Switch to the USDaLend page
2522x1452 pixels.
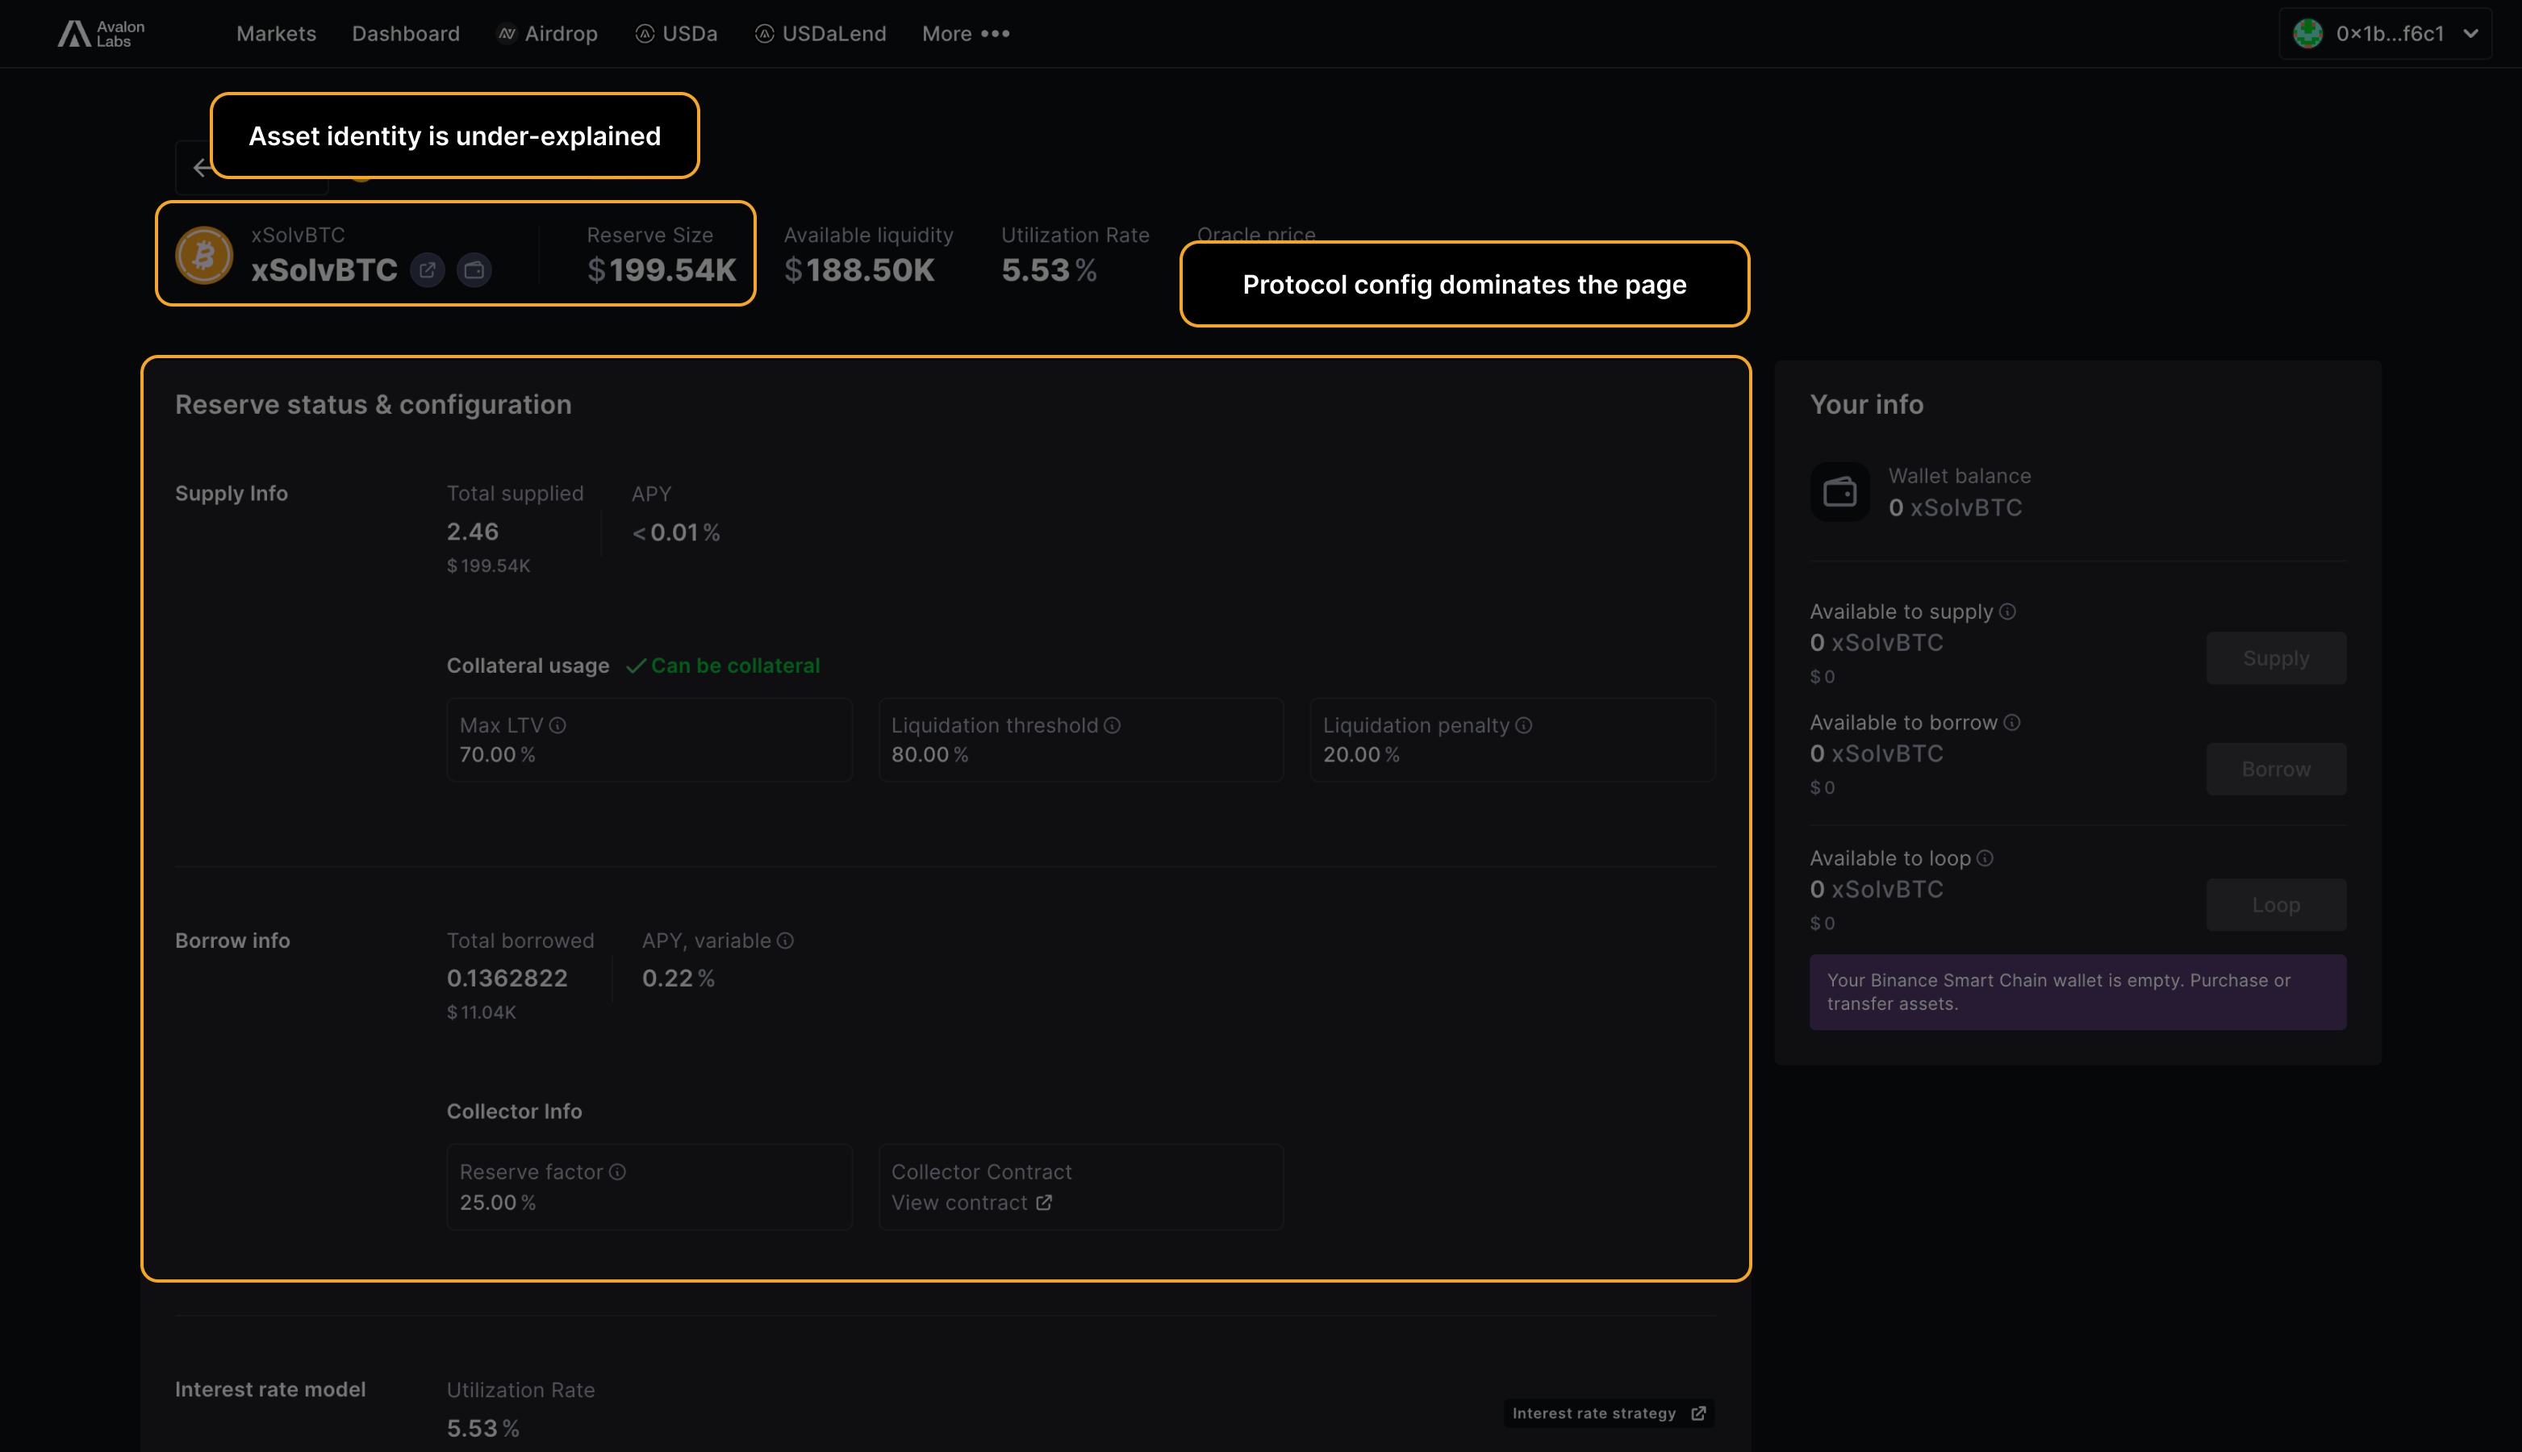[x=820, y=34]
